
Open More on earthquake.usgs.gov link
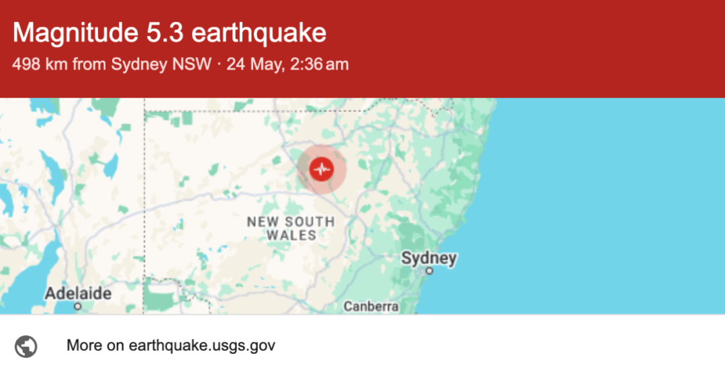click(171, 345)
